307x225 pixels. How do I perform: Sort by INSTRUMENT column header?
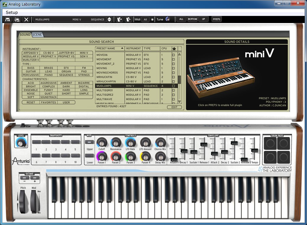click(133, 48)
